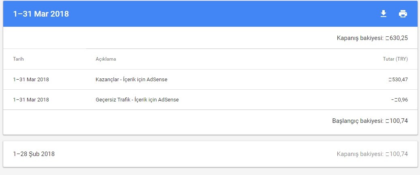This screenshot has width=420, height=175.
Task: Click the 530,47 earnings amount
Action: pyautogui.click(x=398, y=79)
